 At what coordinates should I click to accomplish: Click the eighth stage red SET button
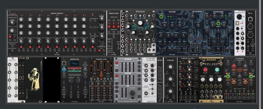[x=84, y=47]
